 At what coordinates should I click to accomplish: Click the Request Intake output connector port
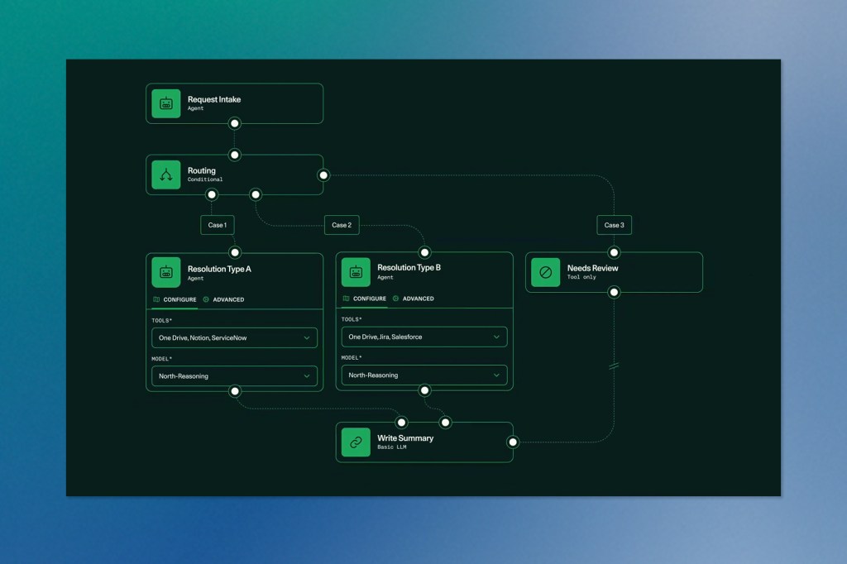click(234, 124)
